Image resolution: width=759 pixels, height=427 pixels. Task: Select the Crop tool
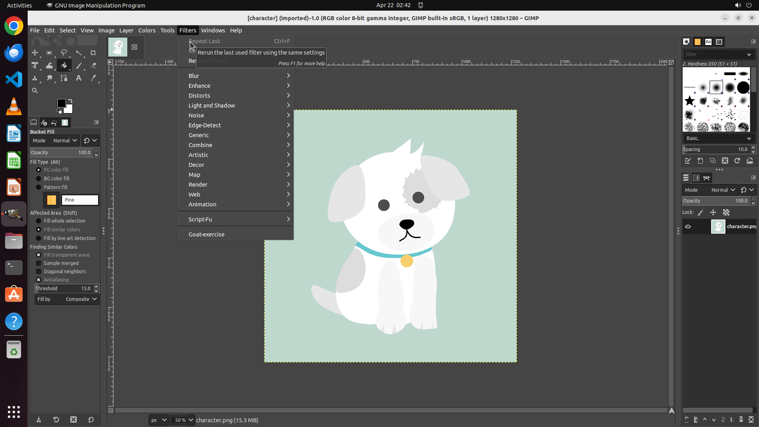(x=93, y=53)
